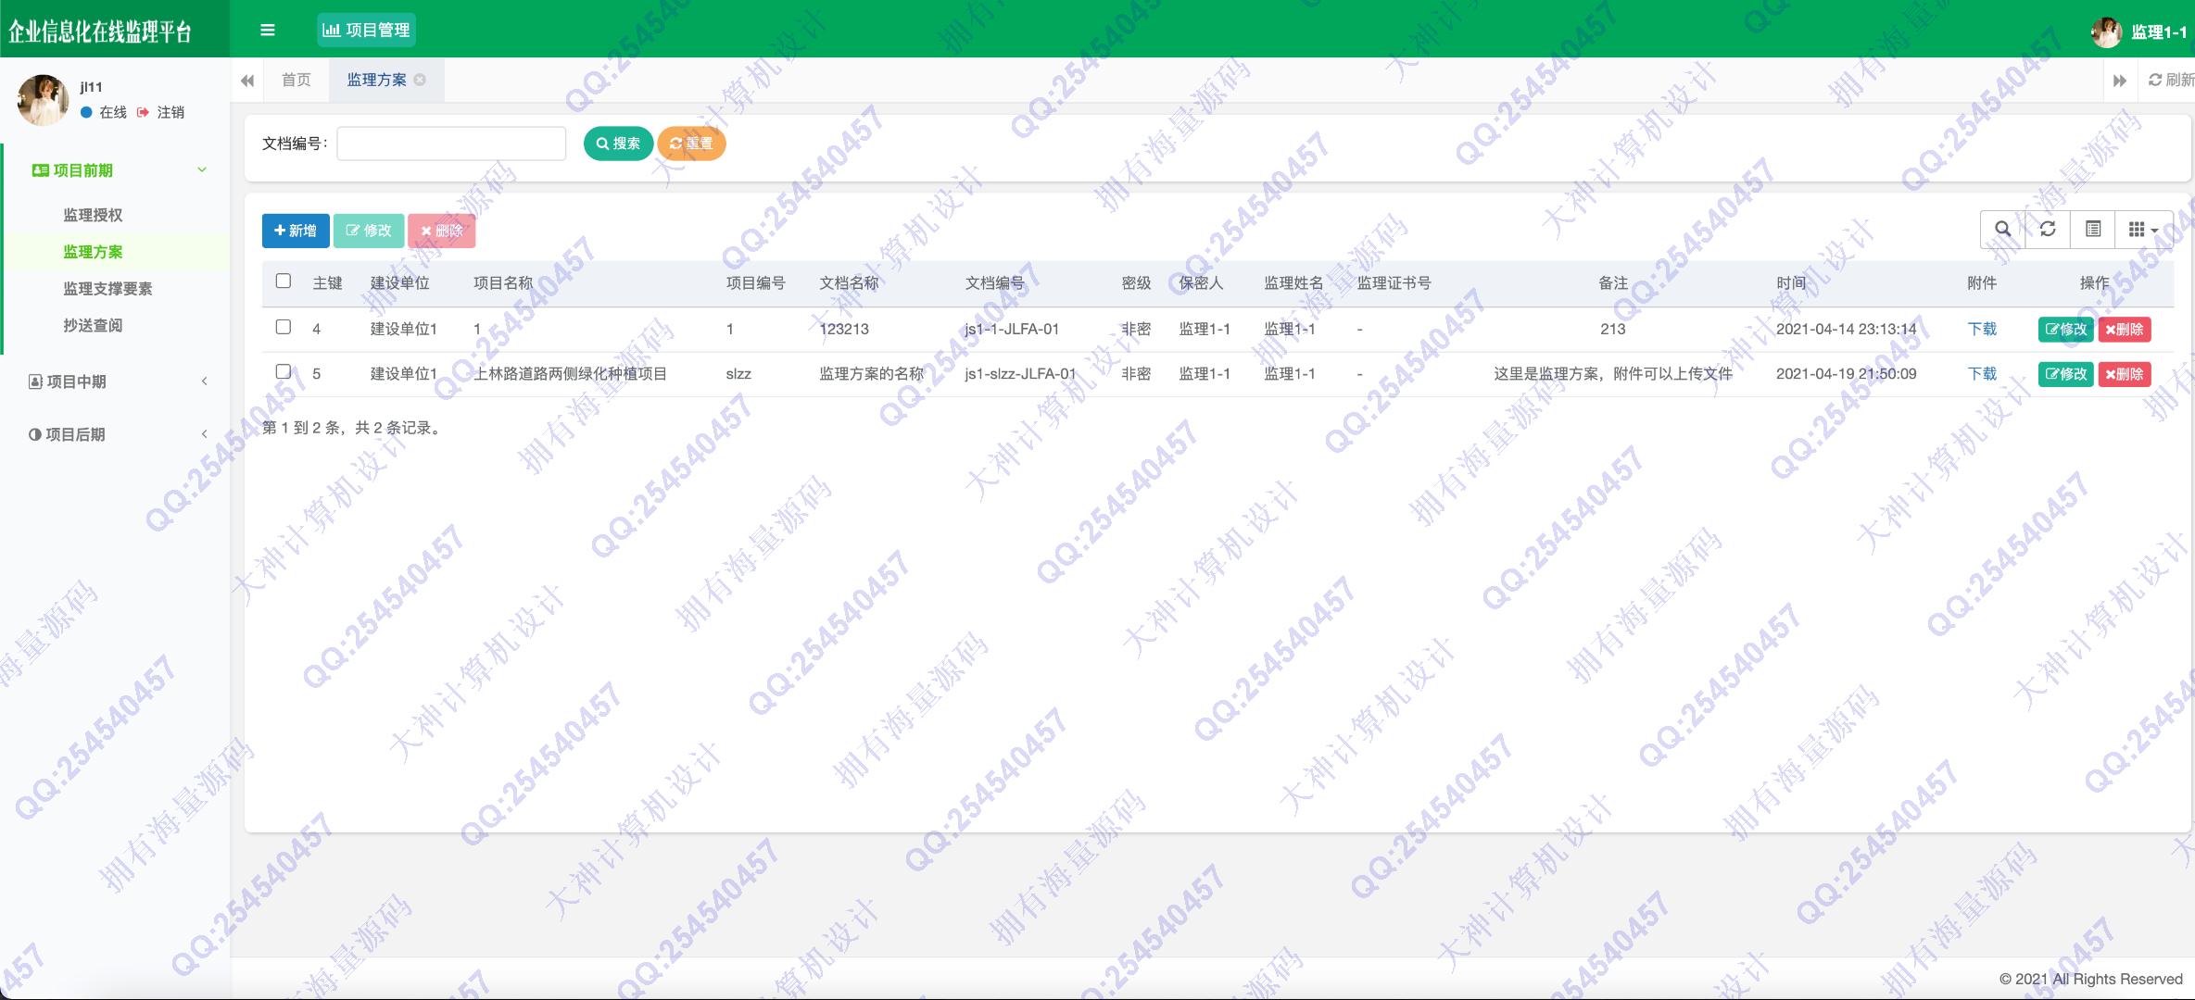Click the 在线 status indicator
The width and height of the screenshot is (2195, 1000).
pos(104,112)
